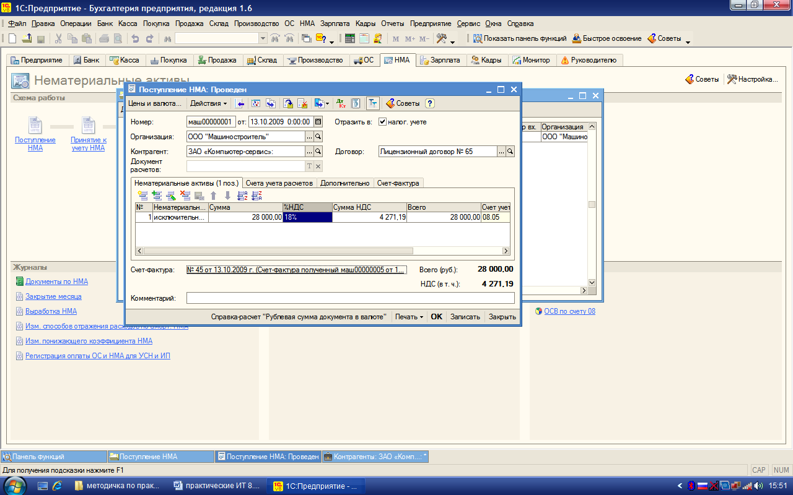Click the Закрыть button in the document
The height and width of the screenshot is (495, 793).
pyautogui.click(x=502, y=316)
